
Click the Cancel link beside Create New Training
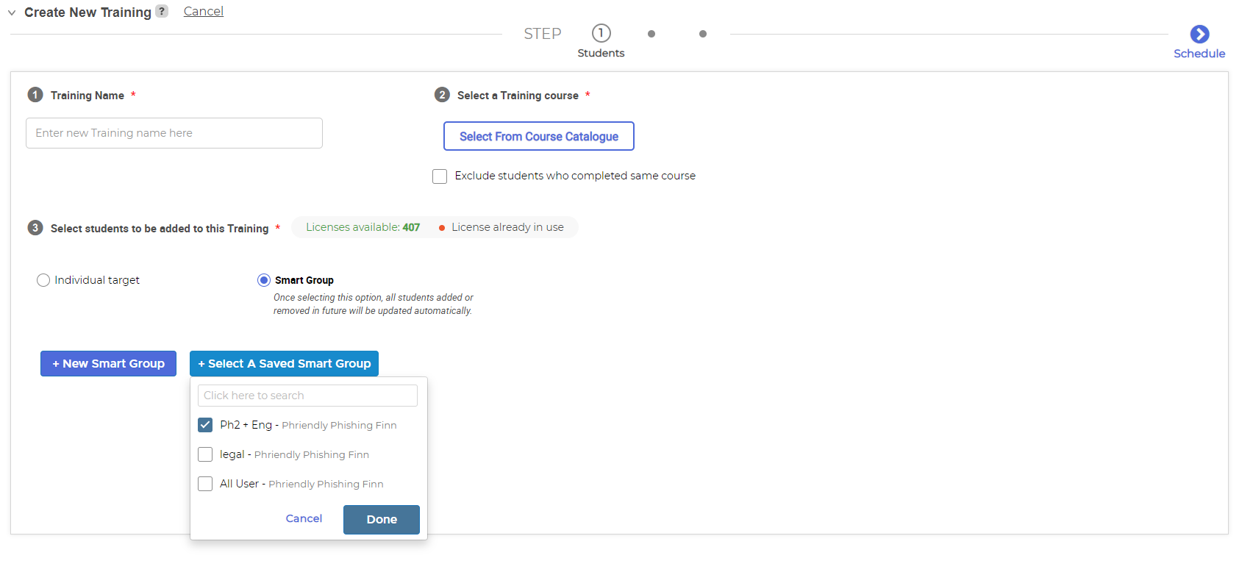[x=204, y=11]
